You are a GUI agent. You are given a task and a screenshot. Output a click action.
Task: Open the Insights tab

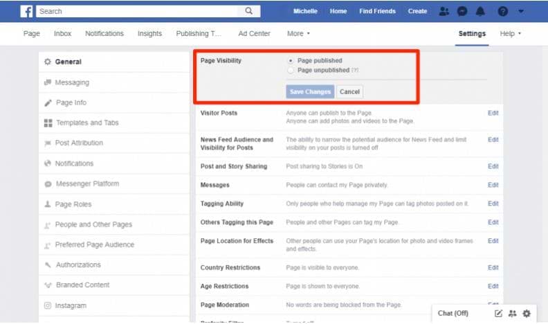tap(149, 33)
